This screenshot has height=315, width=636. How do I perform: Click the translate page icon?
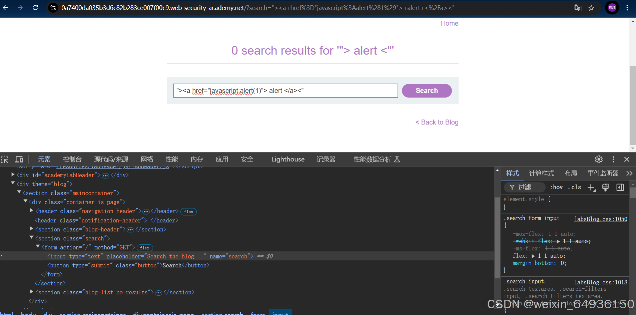[x=578, y=8]
